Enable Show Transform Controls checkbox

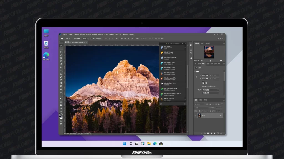pyautogui.click(x=91, y=38)
